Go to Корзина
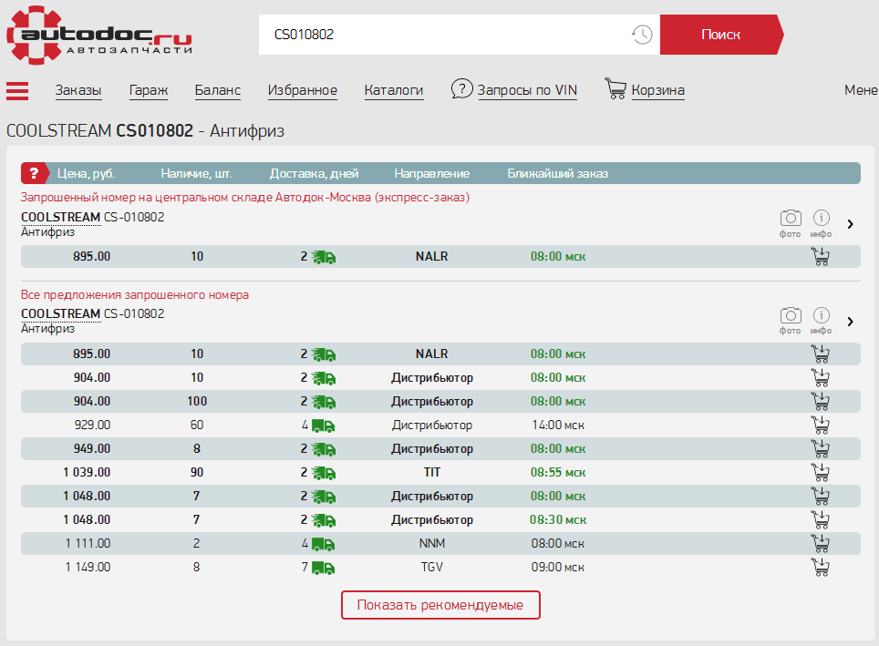 click(658, 90)
